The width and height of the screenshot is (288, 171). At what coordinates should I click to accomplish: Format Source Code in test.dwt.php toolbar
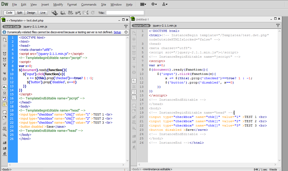(x=5, y=154)
